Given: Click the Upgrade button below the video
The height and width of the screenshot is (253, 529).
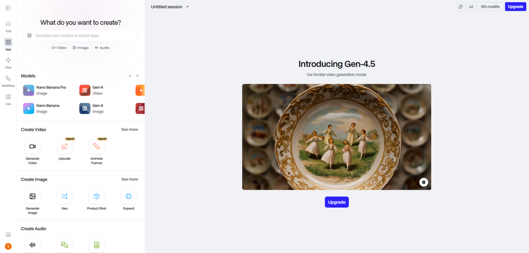Looking at the screenshot, I should [337, 202].
